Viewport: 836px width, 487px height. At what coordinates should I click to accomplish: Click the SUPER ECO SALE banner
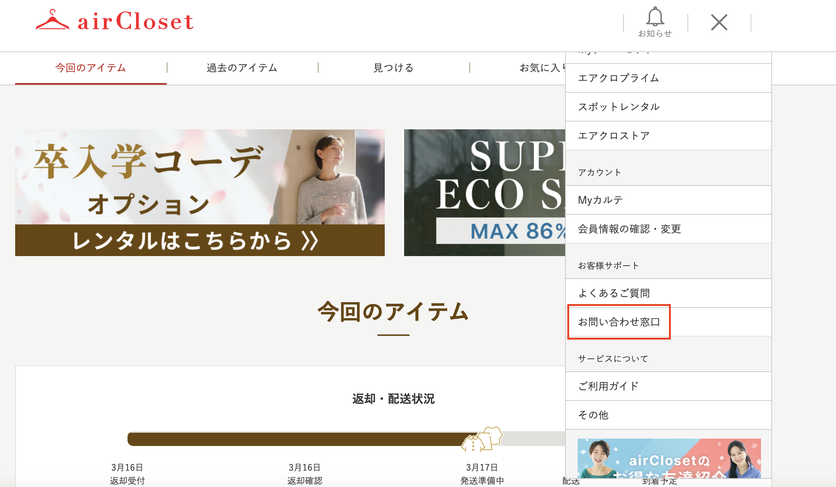coord(484,193)
